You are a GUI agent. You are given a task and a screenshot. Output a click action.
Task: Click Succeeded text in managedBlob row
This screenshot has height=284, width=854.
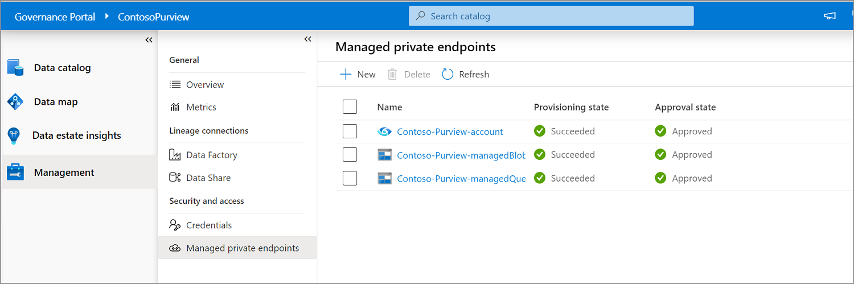pyautogui.click(x=573, y=155)
